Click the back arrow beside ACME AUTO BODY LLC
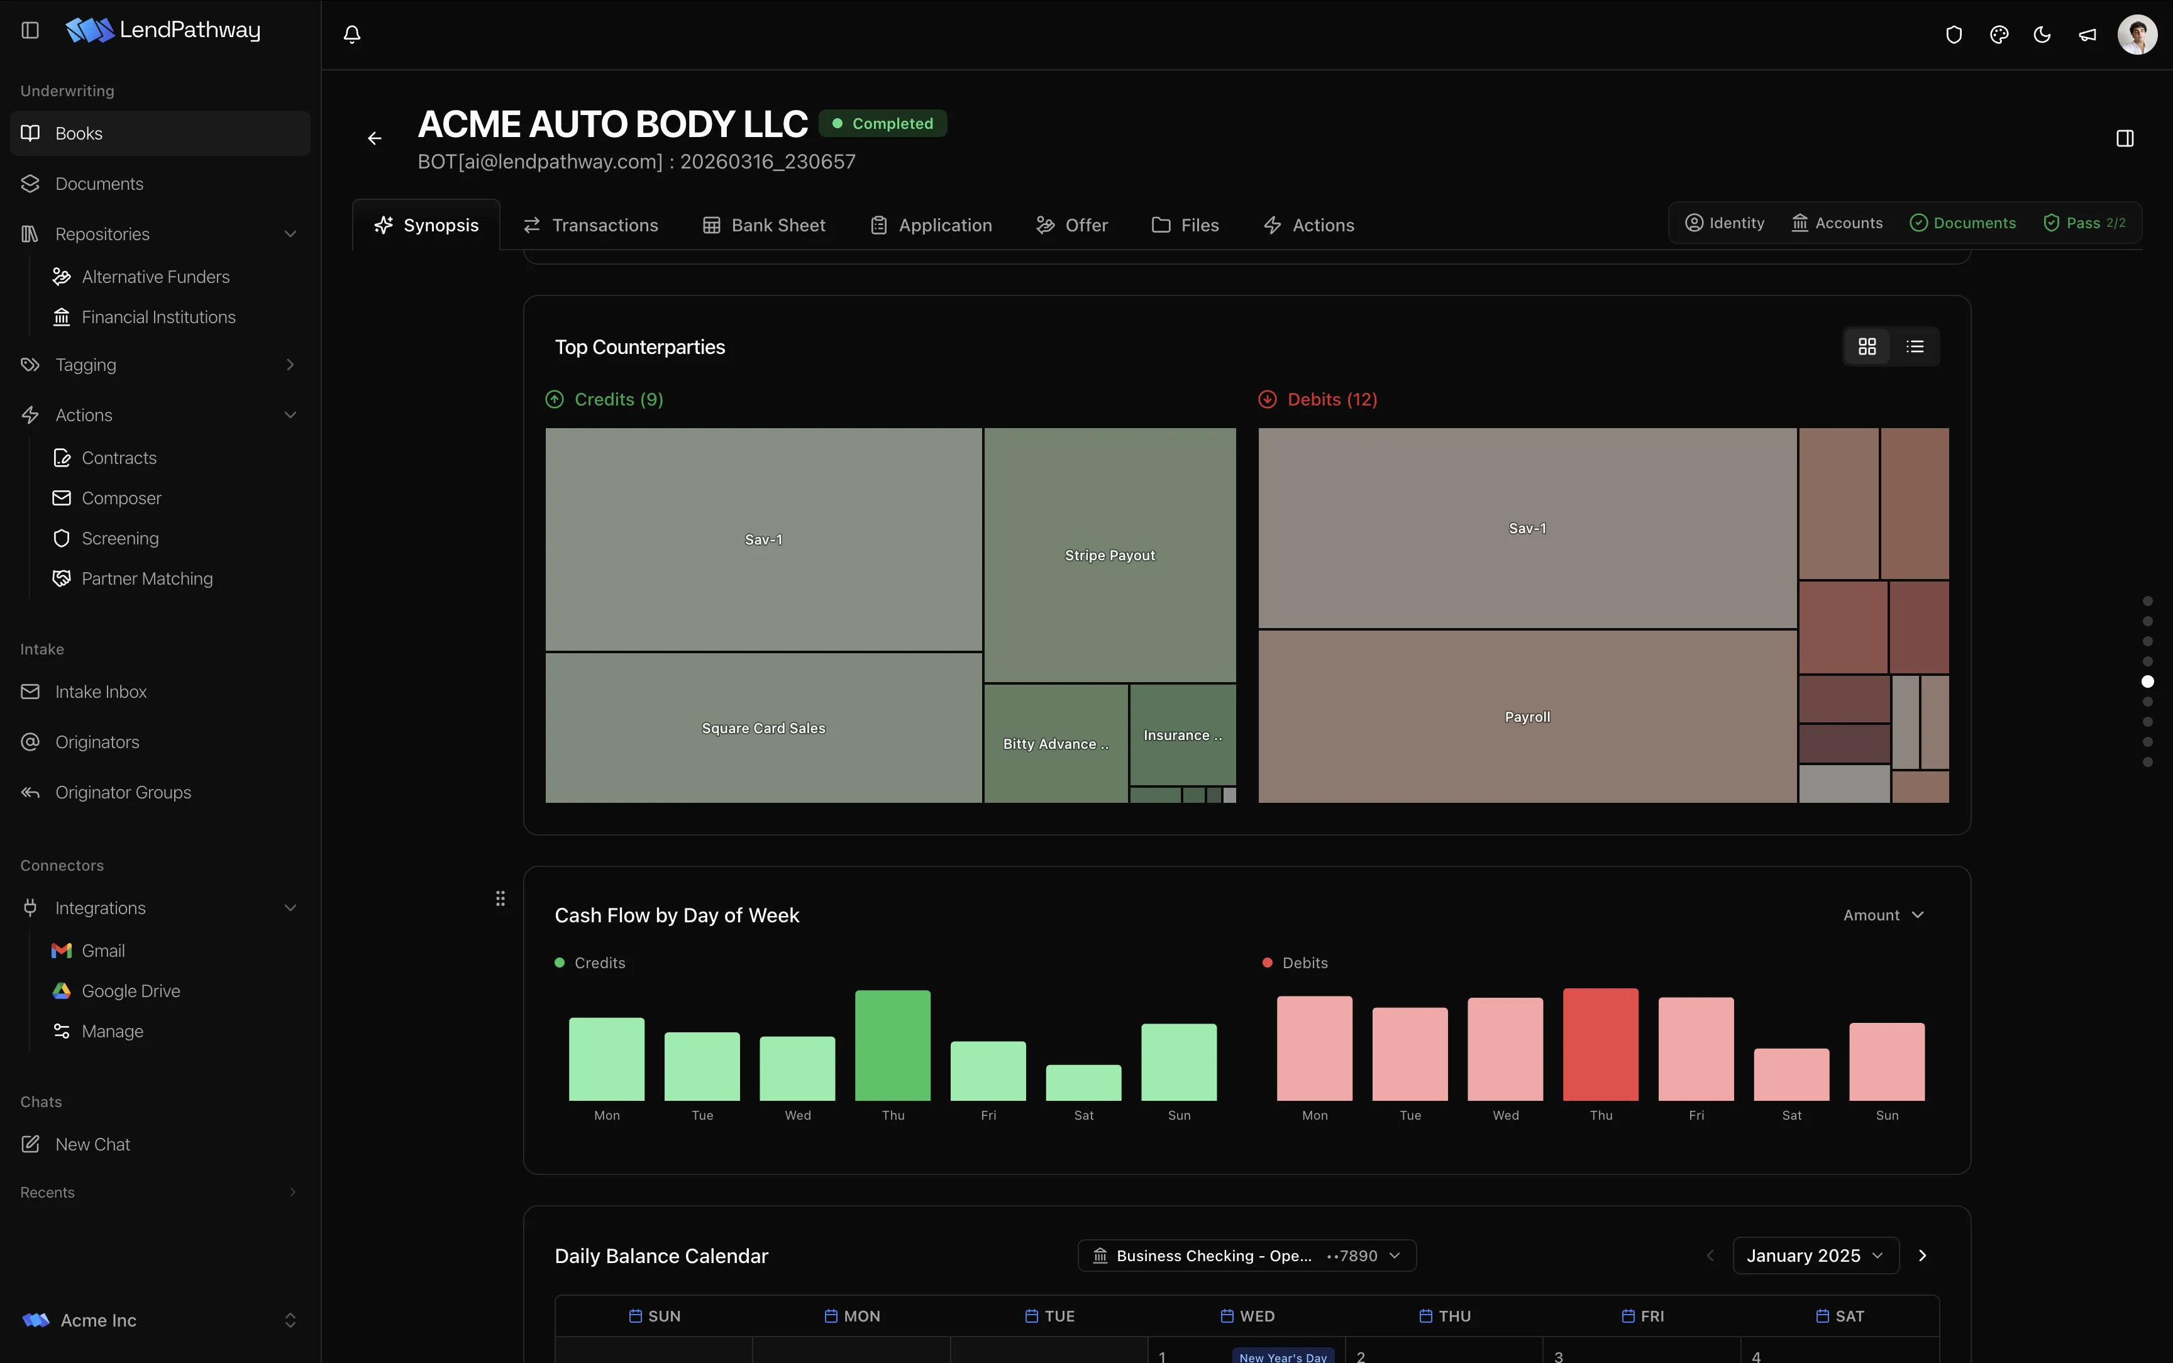2173x1363 pixels. click(375, 138)
